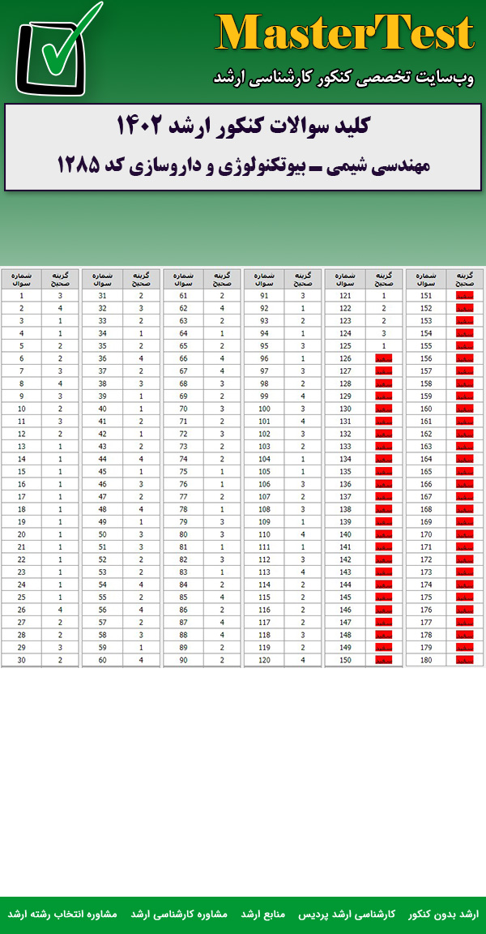Click question number 1 in the table
The image size is (486, 934).
(x=22, y=296)
